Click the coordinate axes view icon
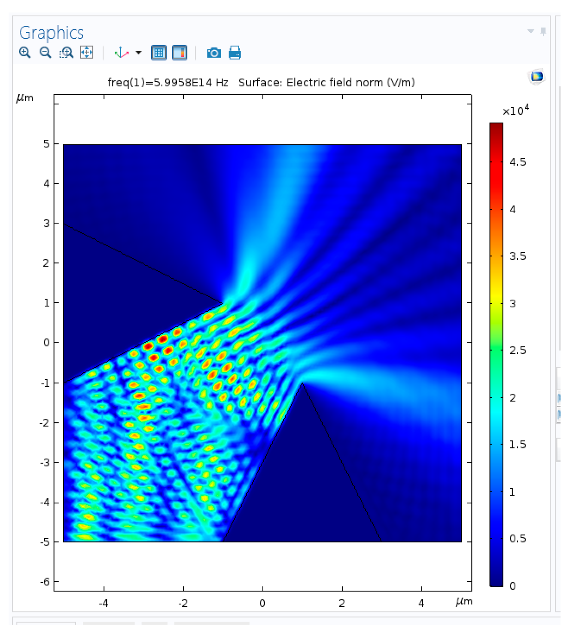Image resolution: width=579 pixels, height=638 pixels. coord(122,53)
